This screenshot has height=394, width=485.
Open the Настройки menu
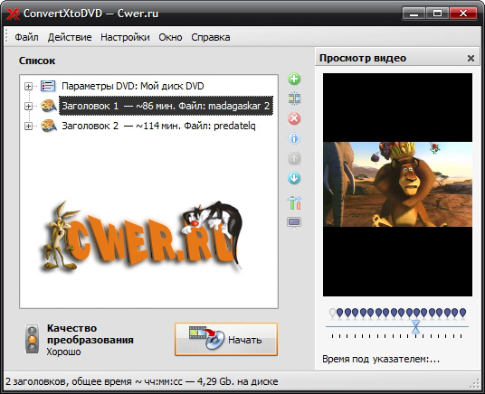[x=125, y=37]
